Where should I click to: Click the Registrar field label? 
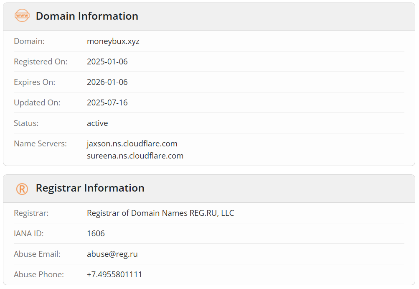point(31,213)
